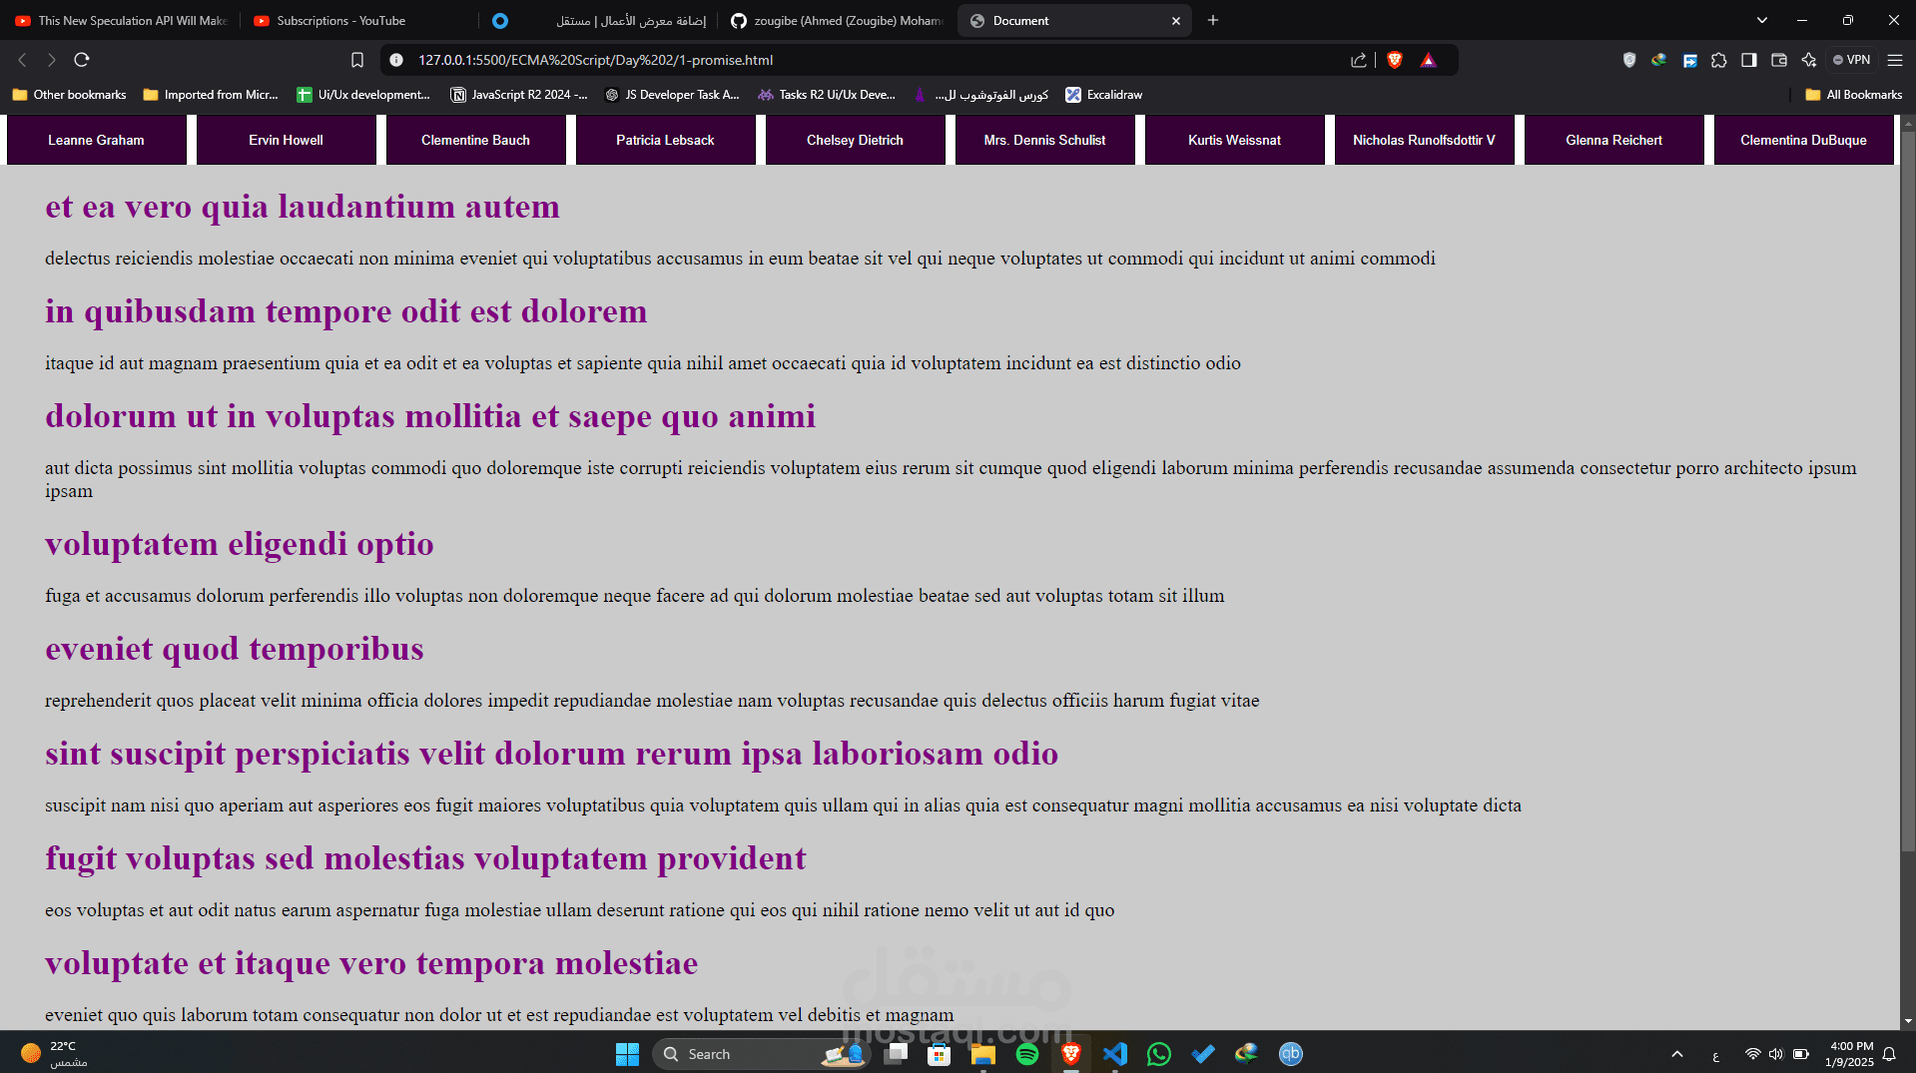Click scrollbar down arrow
1916x1073 pixels.
(1908, 1021)
